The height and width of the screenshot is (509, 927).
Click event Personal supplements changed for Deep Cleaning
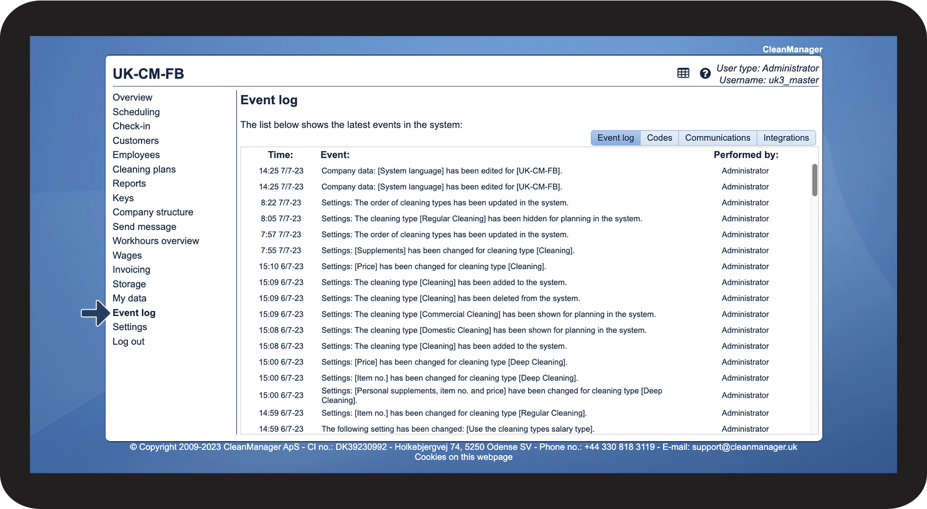(x=492, y=395)
